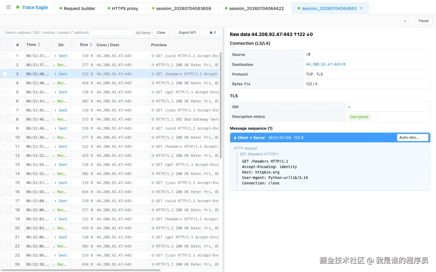Open destination link 44.208.92.47:443:0

[x=325, y=64]
